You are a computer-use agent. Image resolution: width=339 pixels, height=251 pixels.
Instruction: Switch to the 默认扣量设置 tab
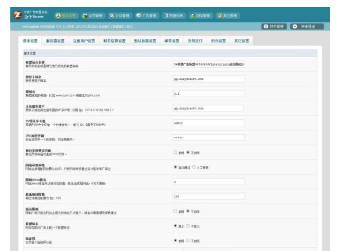tap(145, 41)
